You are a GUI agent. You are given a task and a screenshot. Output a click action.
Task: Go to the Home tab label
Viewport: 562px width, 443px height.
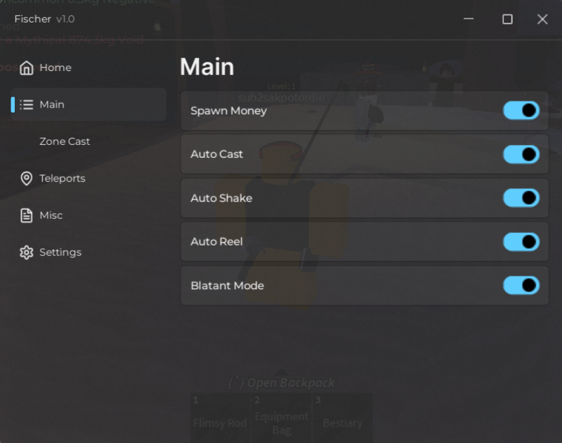point(56,67)
